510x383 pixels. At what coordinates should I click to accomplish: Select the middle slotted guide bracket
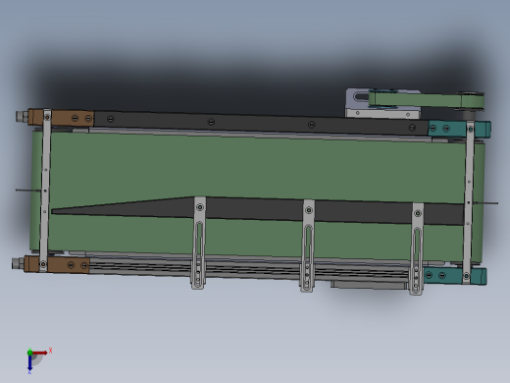(x=308, y=246)
